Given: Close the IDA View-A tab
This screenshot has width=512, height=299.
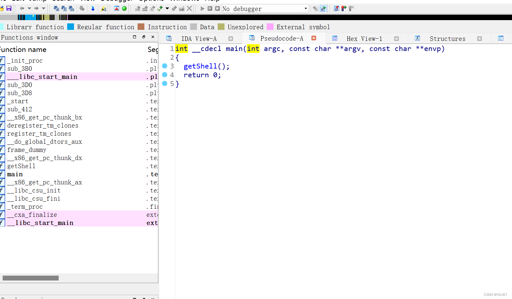Looking at the screenshot, I should 231,39.
